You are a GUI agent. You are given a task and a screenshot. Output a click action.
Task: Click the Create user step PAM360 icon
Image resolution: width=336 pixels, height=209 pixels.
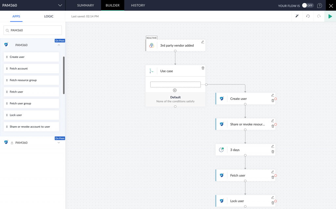tap(221, 98)
